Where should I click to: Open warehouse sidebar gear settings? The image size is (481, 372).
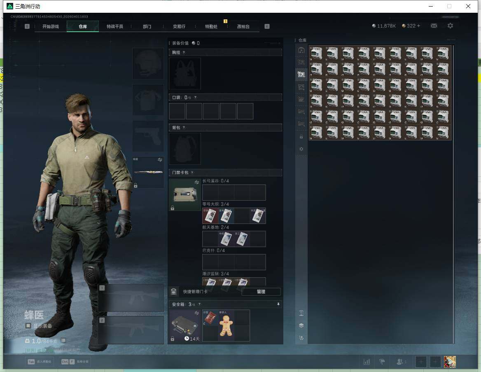(x=301, y=149)
